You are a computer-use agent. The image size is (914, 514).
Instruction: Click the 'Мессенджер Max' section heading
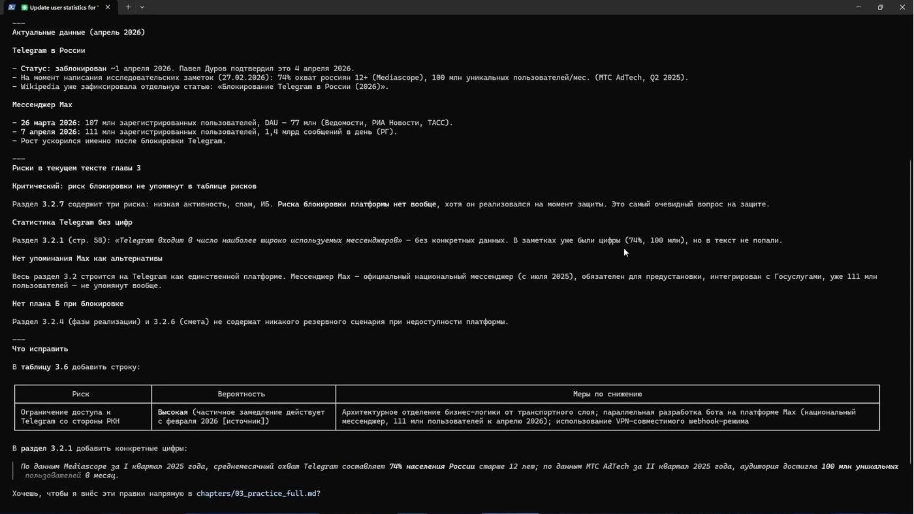pyautogui.click(x=42, y=104)
